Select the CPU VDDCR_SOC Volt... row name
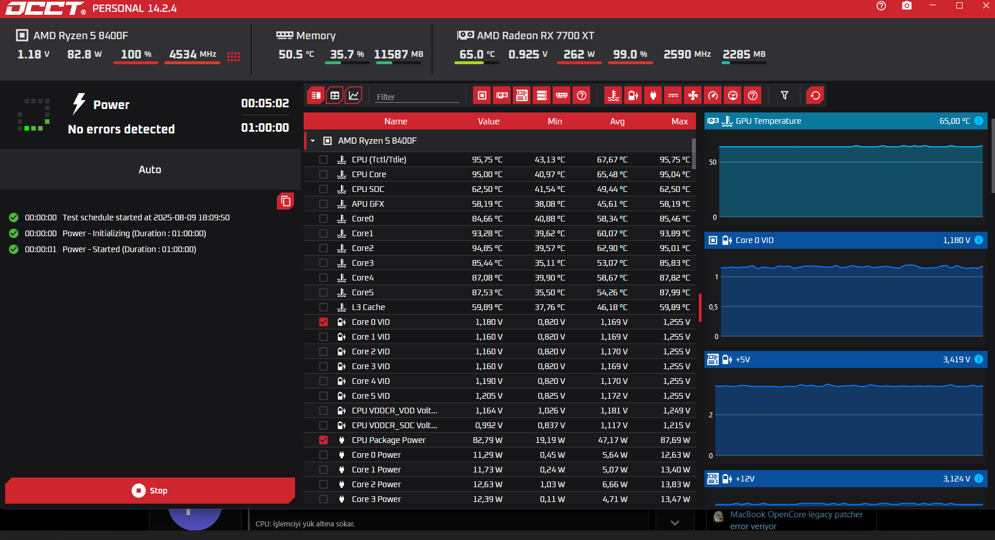This screenshot has height=540, width=995. [395, 425]
